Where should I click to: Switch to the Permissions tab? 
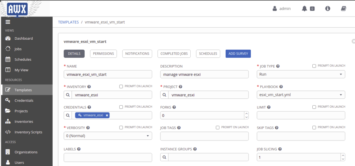click(103, 53)
